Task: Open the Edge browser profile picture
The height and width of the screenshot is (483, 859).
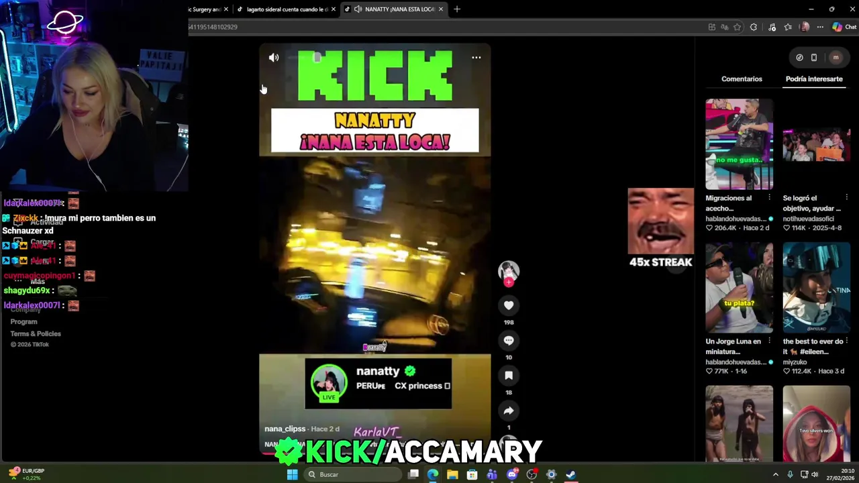Action: [x=805, y=27]
